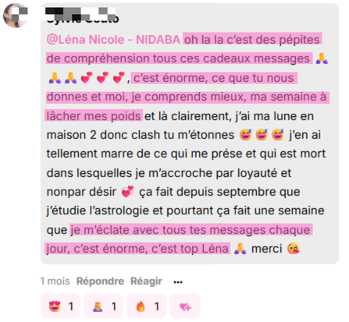Click highlighted phrase 'c'est énorme, ce que tu nous'
349x322 pixels.
pos(214,78)
